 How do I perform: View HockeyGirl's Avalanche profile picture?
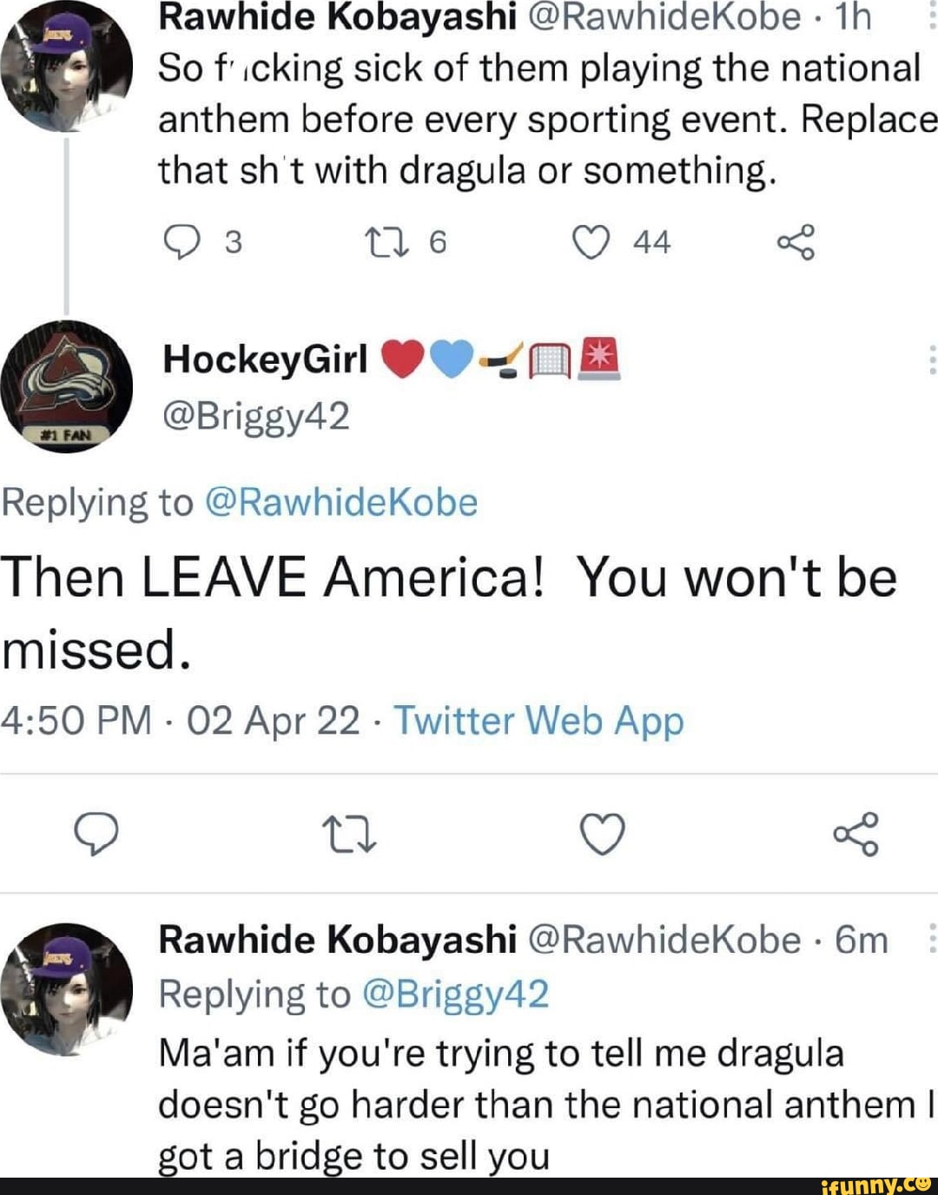click(67, 387)
